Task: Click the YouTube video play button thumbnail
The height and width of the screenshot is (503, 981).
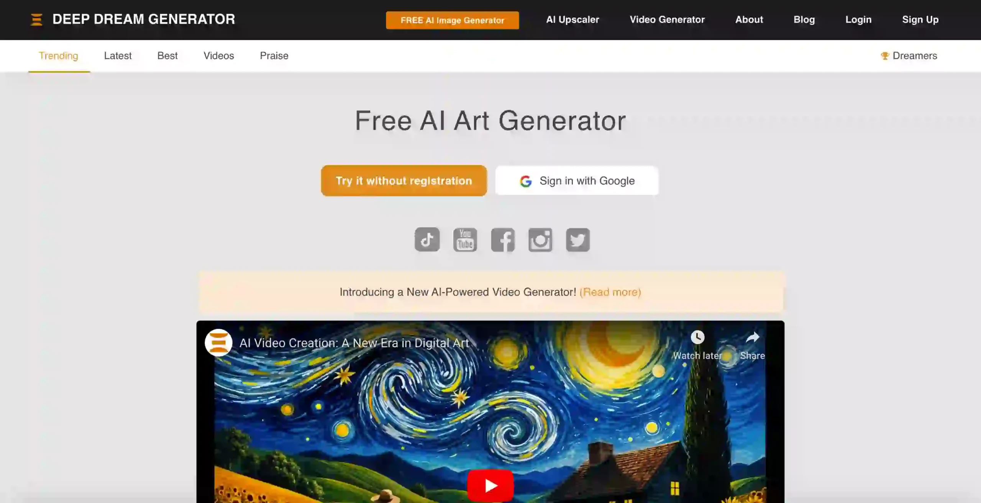Action: click(x=490, y=486)
